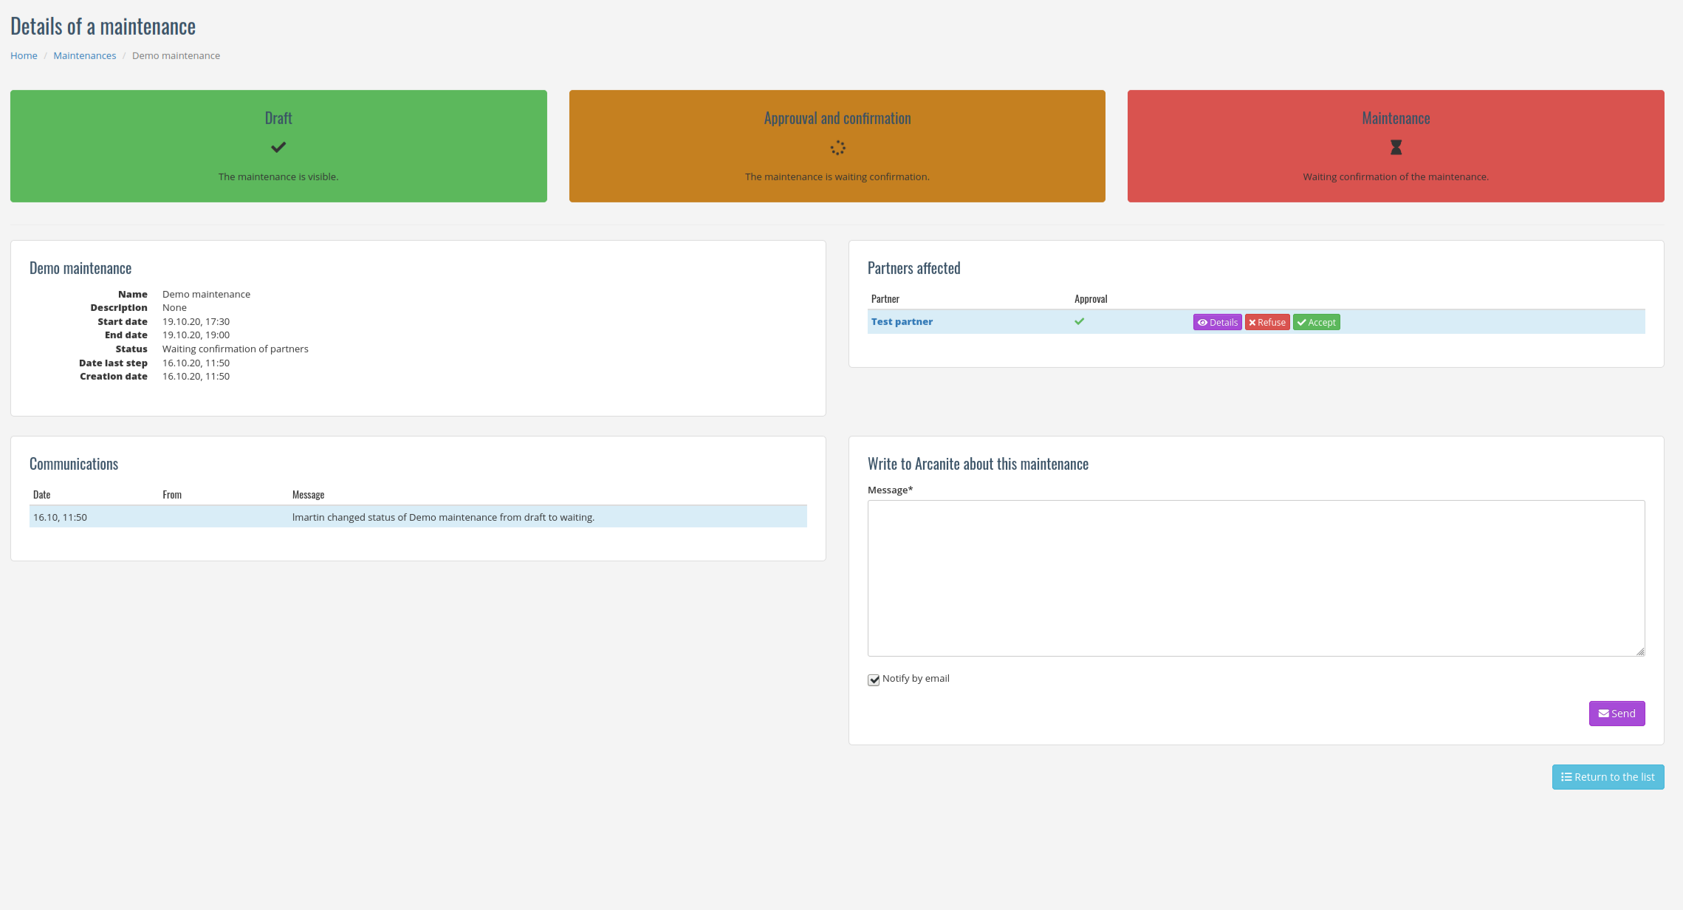Image resolution: width=1683 pixels, height=910 pixels.
Task: Accept the Test partner maintenance
Action: 1316,322
